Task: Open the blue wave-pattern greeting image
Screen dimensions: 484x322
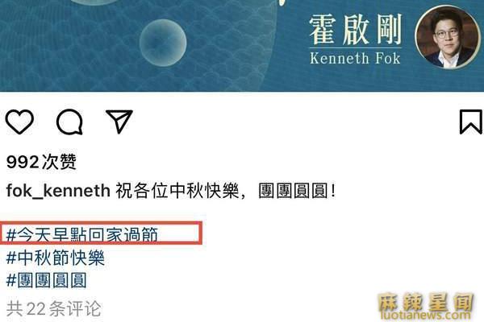Action: pos(242,46)
